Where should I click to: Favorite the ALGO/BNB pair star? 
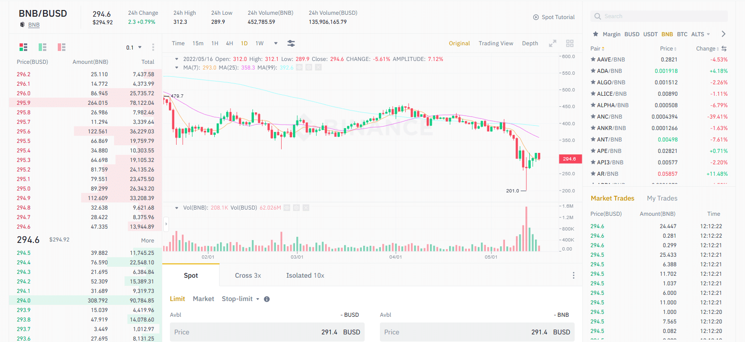593,82
